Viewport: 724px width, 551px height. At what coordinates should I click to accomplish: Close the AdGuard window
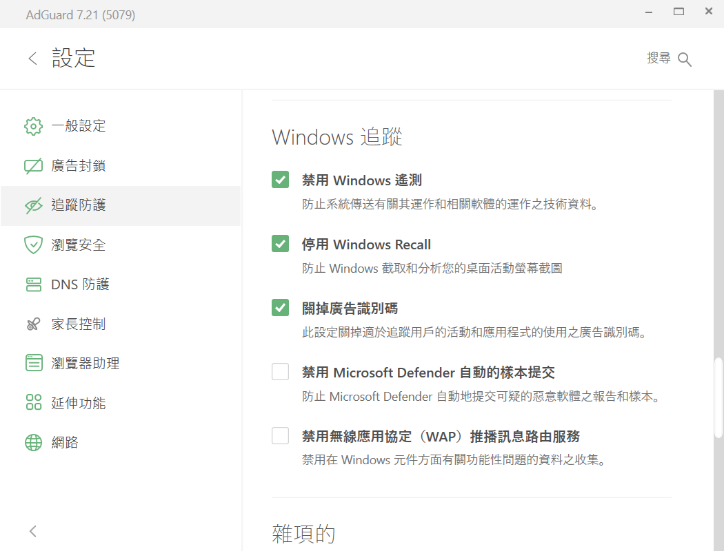(709, 11)
